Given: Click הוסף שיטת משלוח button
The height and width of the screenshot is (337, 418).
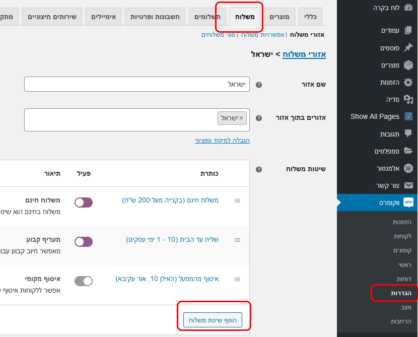Looking at the screenshot, I should point(213,320).
